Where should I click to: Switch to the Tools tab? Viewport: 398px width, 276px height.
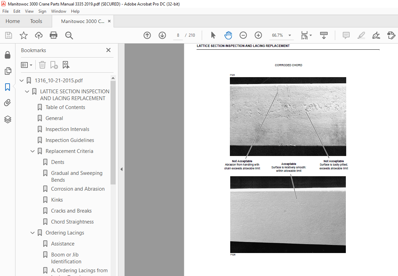click(x=36, y=21)
